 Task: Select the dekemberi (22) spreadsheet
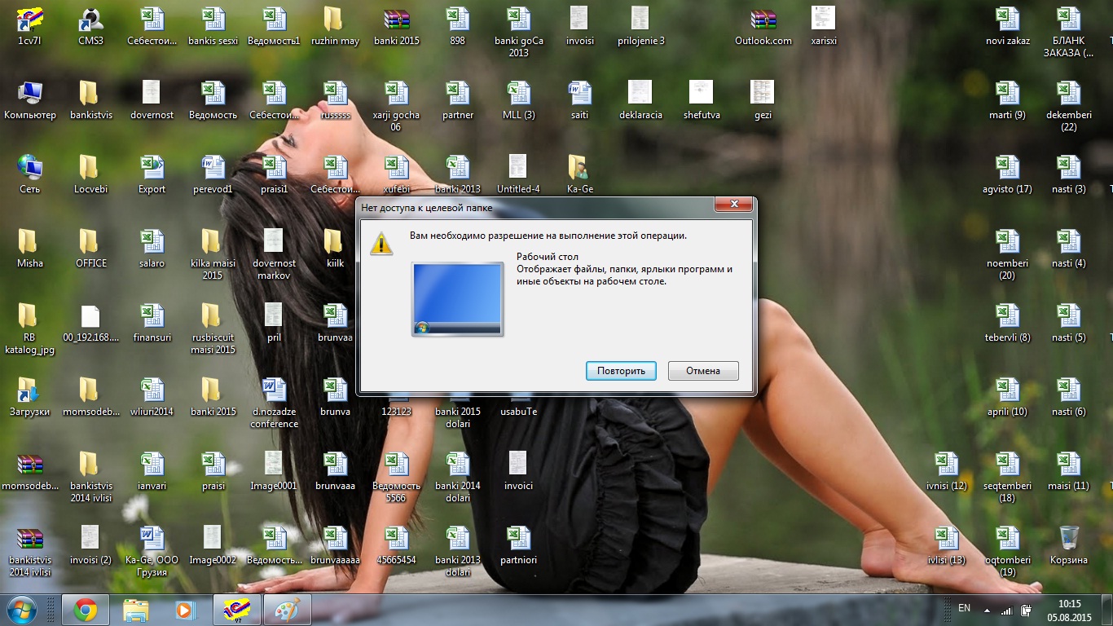pyautogui.click(x=1069, y=106)
